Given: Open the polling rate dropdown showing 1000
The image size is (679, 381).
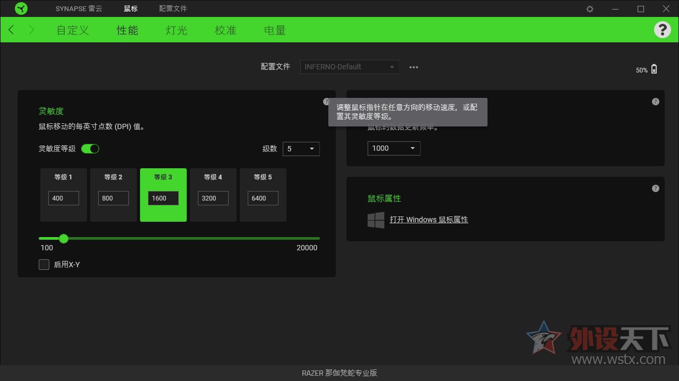Looking at the screenshot, I should [x=393, y=148].
